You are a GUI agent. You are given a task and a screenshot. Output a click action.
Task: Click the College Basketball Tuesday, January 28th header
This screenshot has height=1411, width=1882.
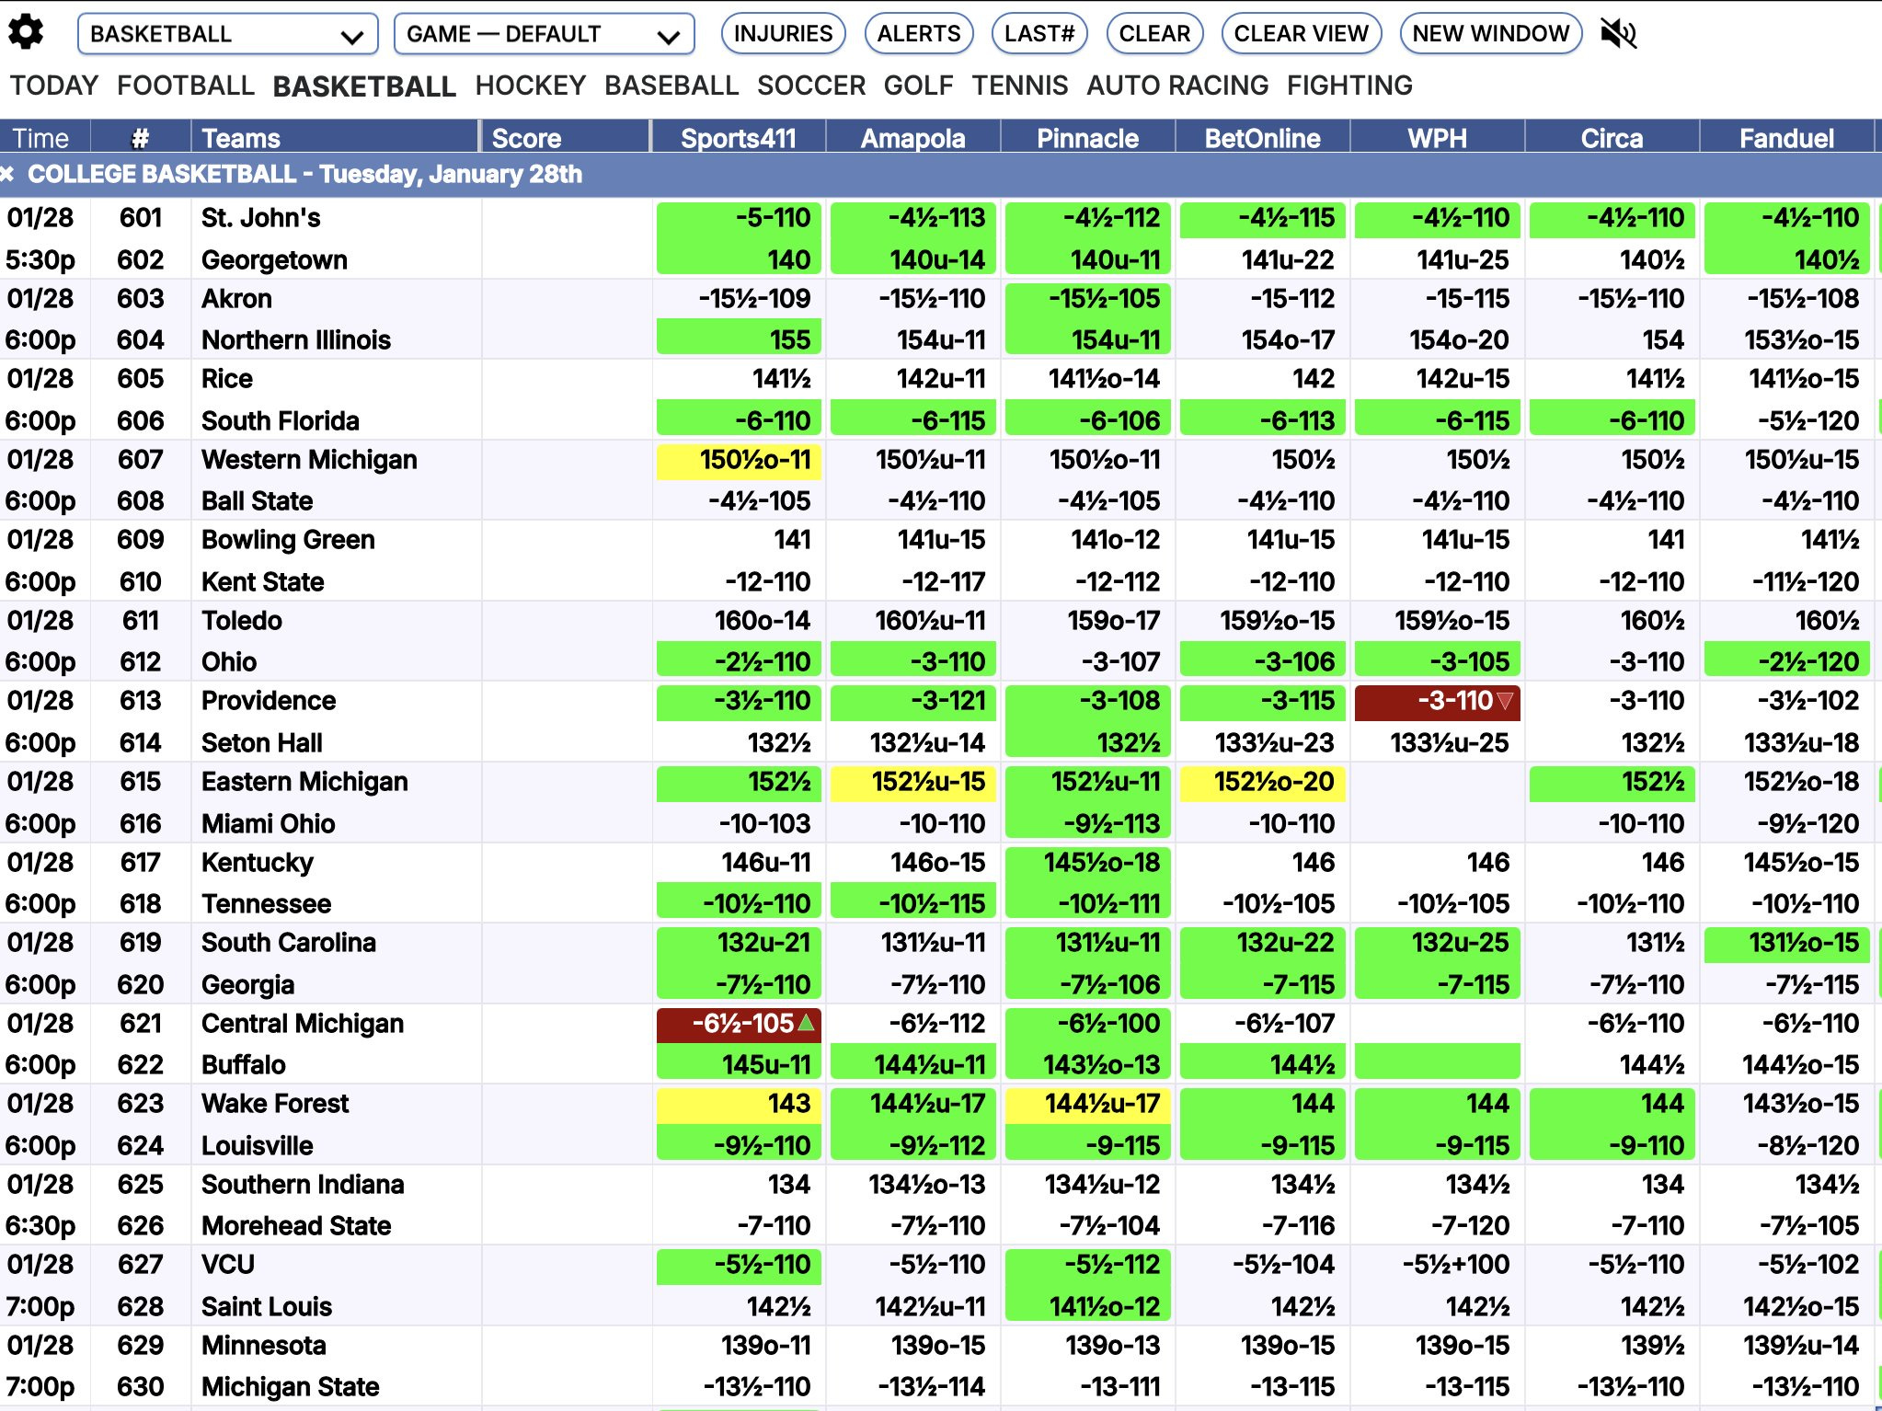304,174
